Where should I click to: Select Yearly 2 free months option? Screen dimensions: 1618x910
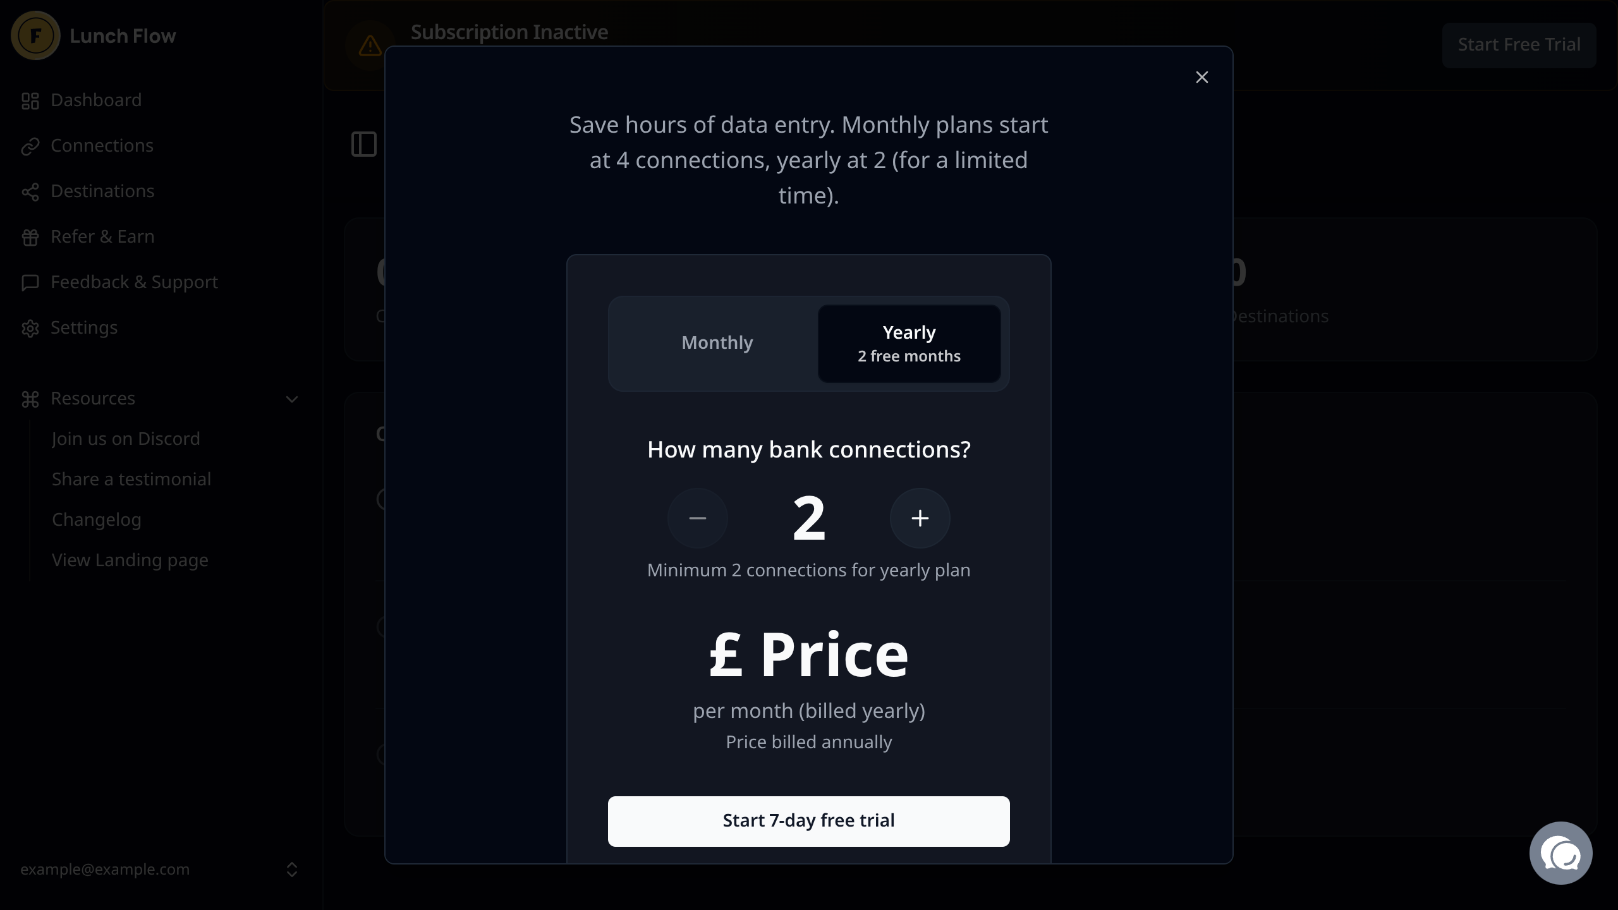908,344
